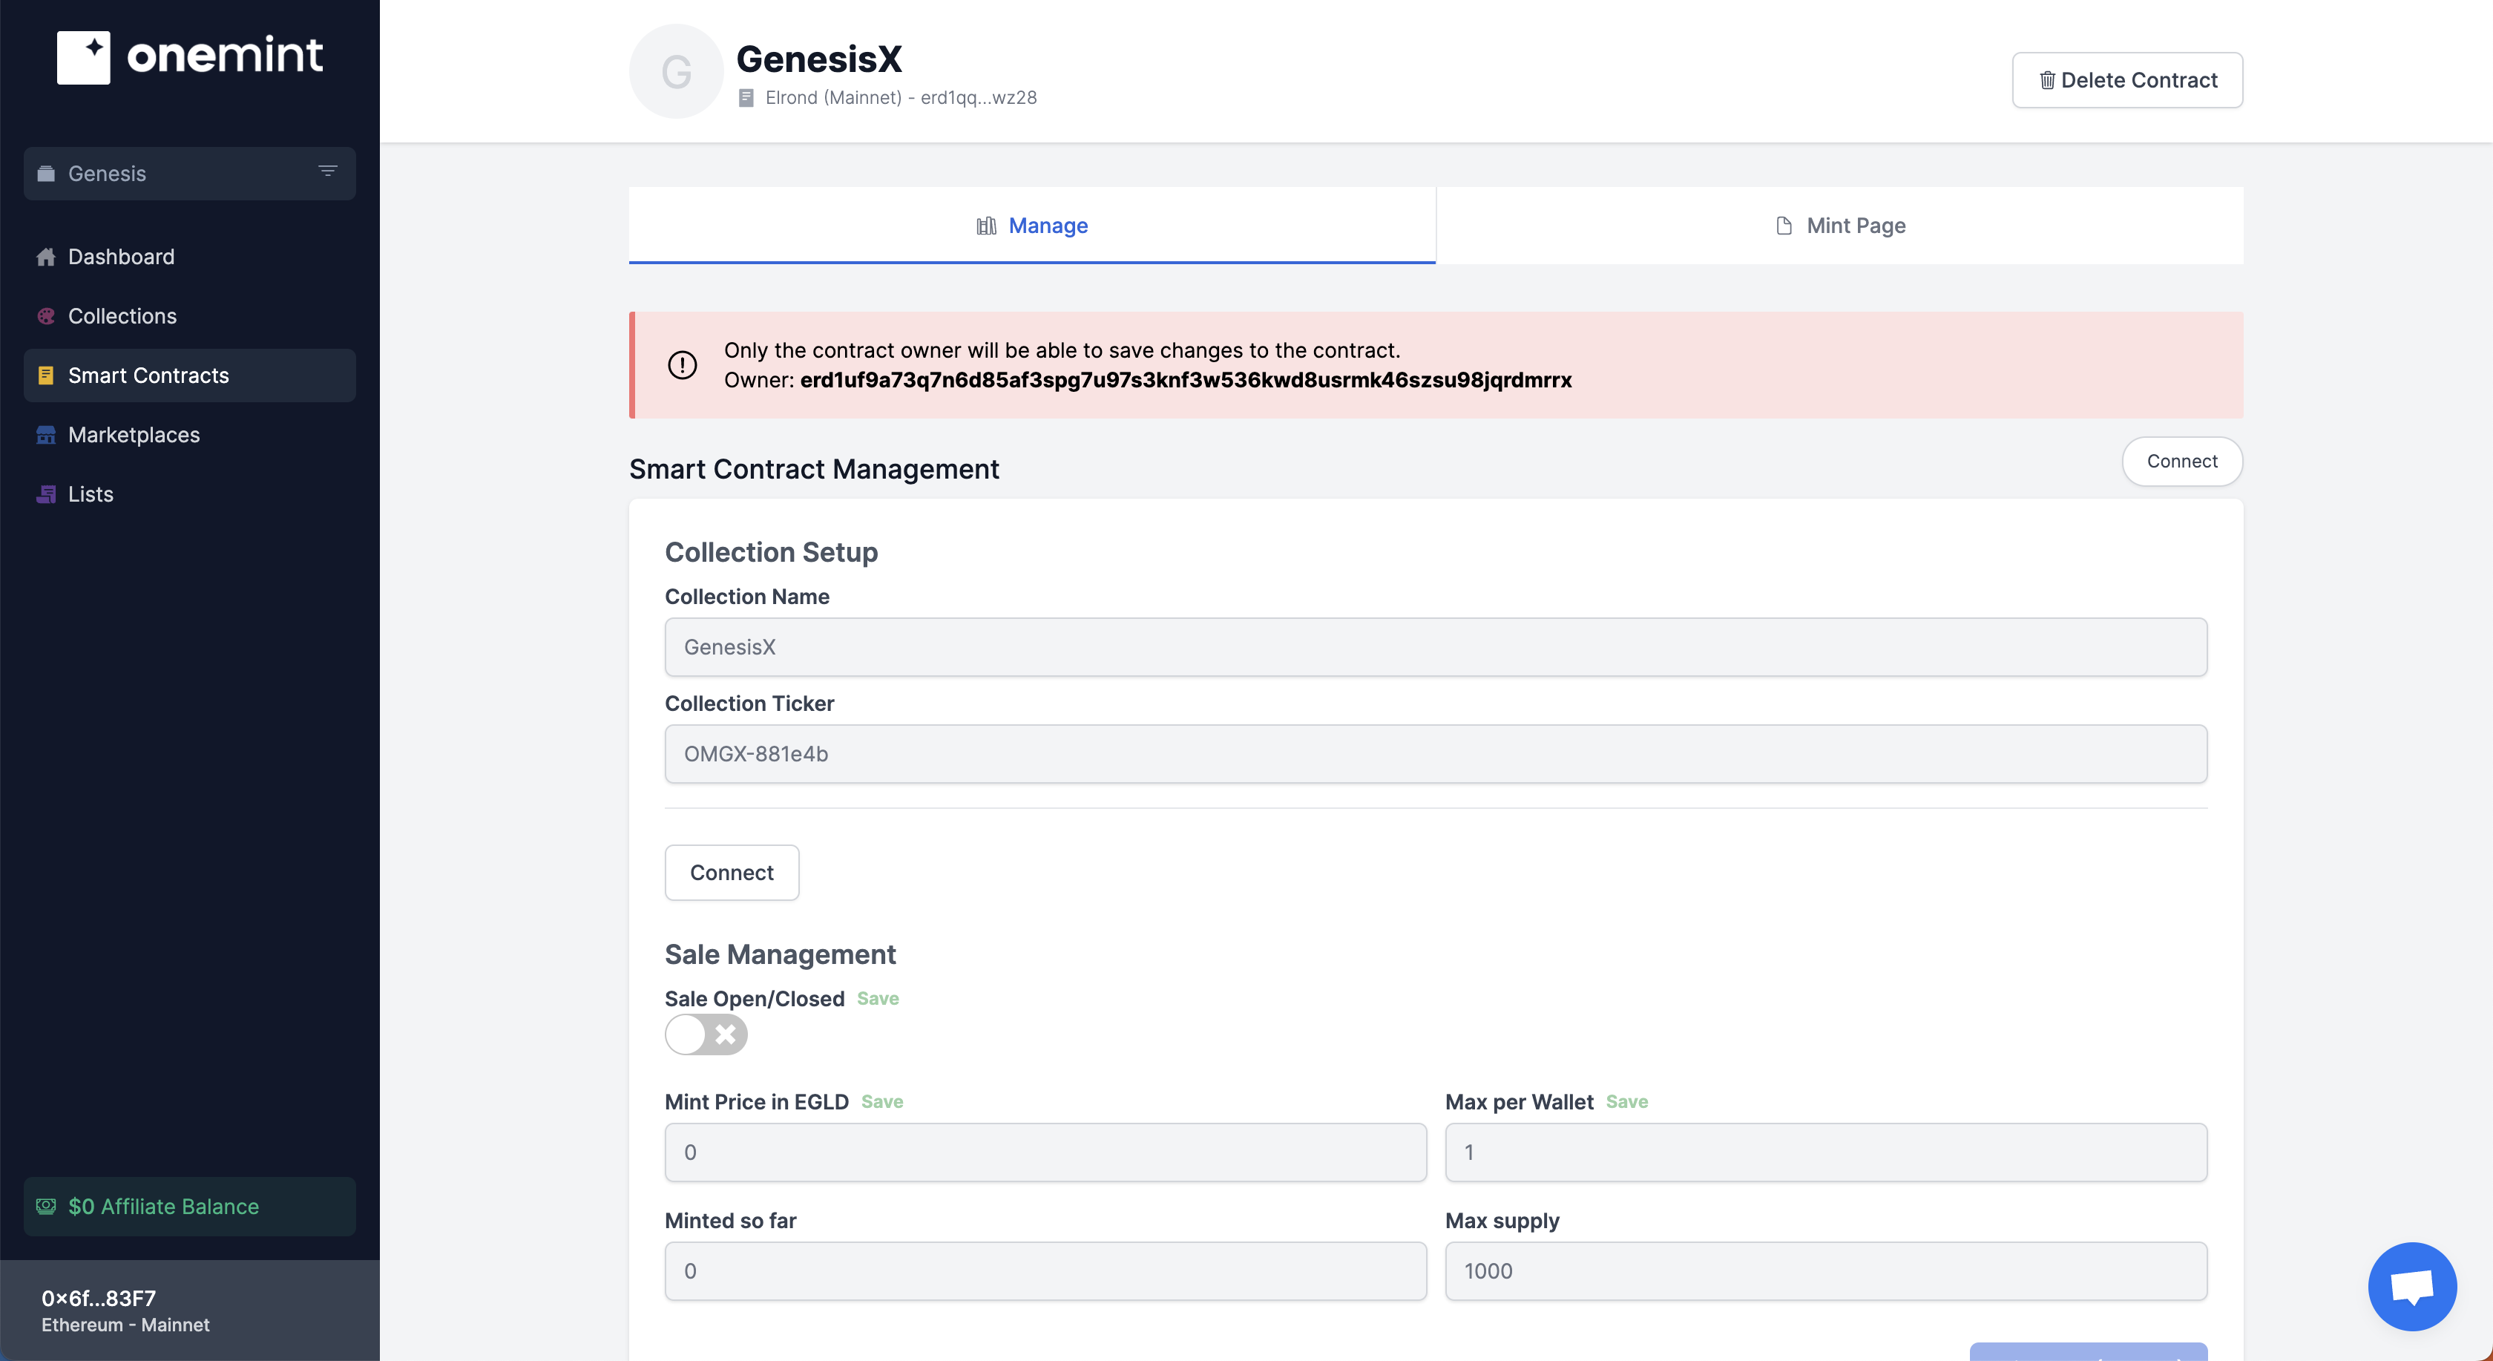
Task: Open Lists in sidebar
Action: pyautogui.click(x=190, y=493)
